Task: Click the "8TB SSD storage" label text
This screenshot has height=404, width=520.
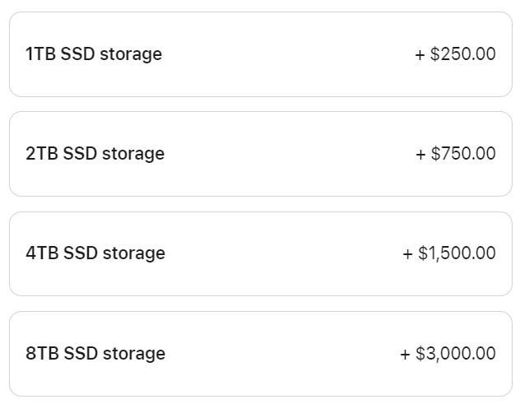Action: [95, 354]
